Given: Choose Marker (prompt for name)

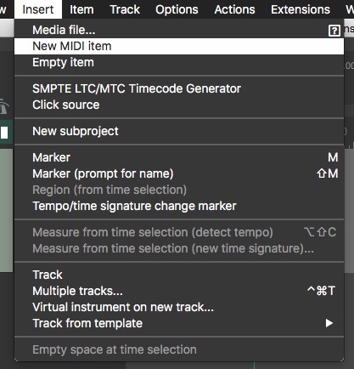Looking at the screenshot, I should [x=179, y=173].
